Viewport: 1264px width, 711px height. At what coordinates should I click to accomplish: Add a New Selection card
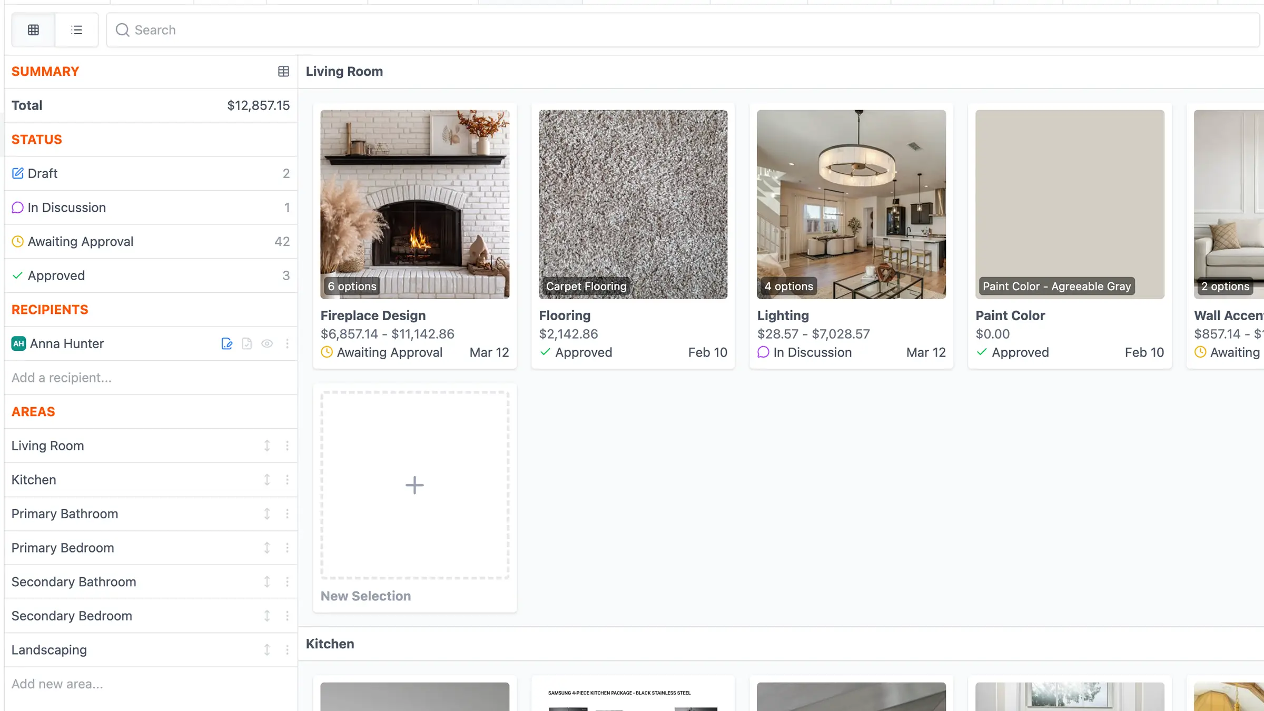(x=366, y=596)
